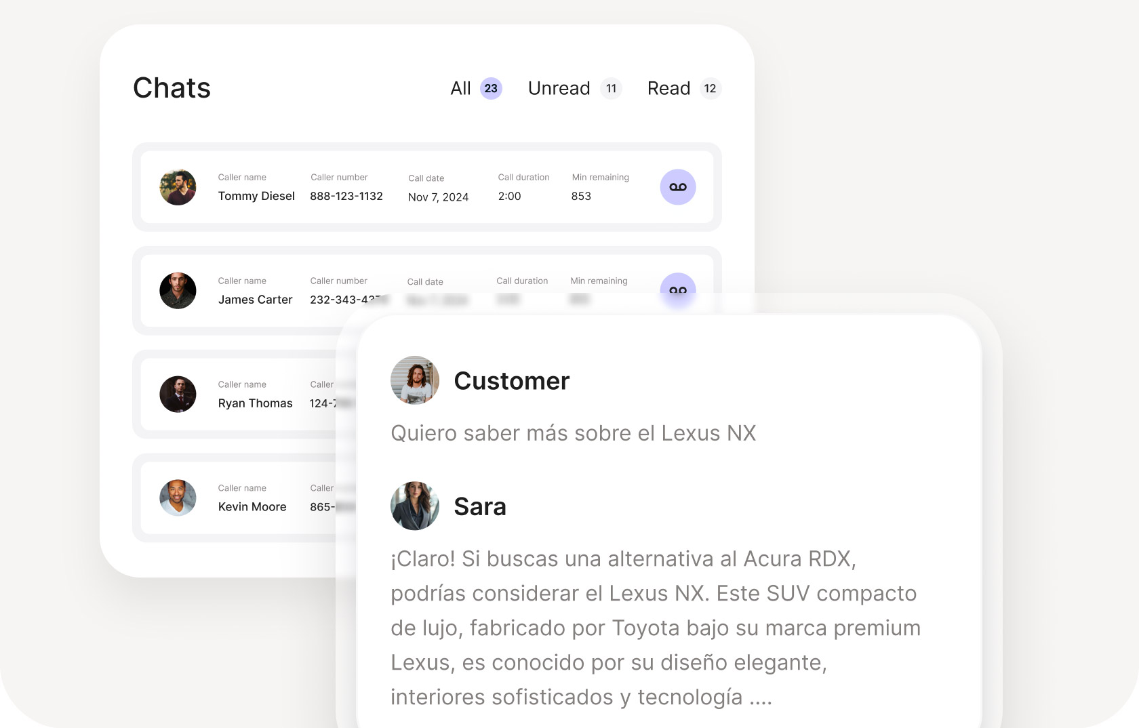This screenshot has height=728, width=1139.
Task: Click the Sara name in conversation
Action: 480,506
